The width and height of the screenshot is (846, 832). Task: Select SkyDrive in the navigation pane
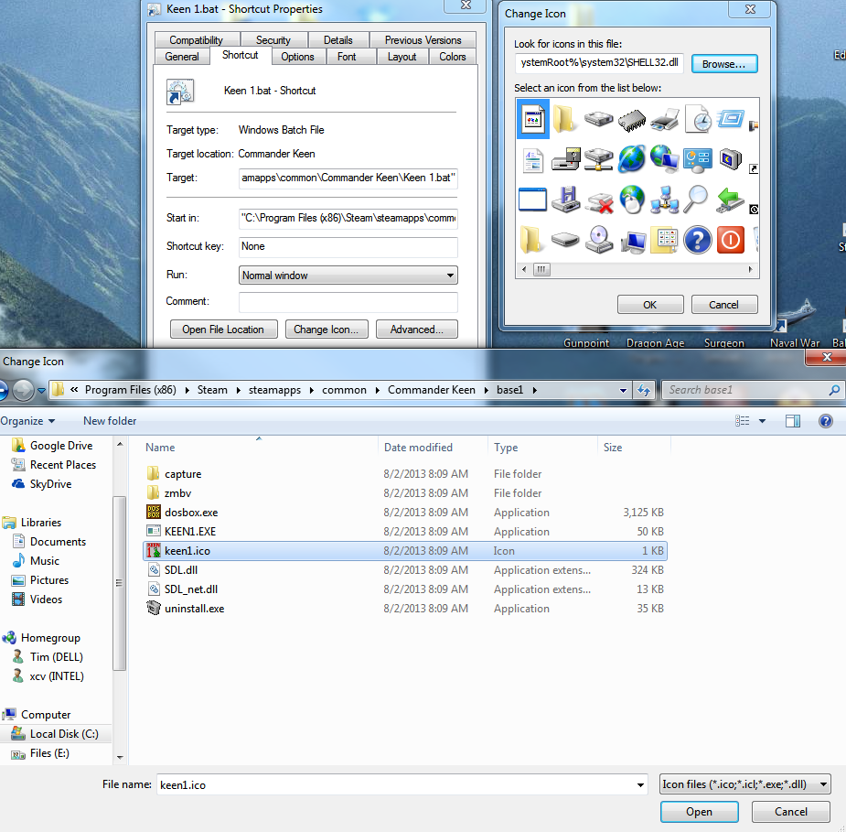(42, 484)
